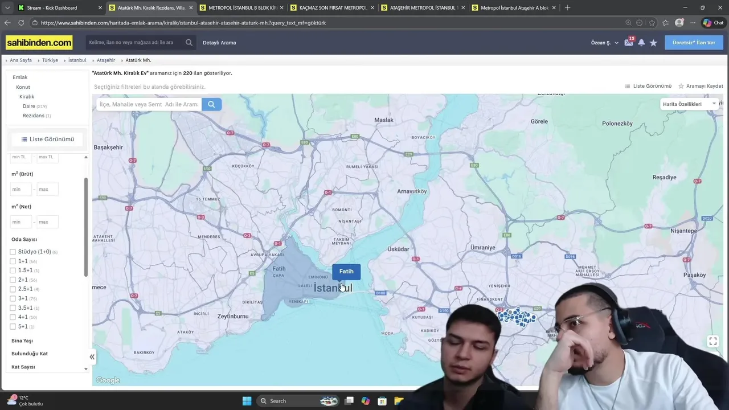This screenshot has width=729, height=410.
Task: Click the Liste Görünümü sidebar button
Action: point(47,139)
